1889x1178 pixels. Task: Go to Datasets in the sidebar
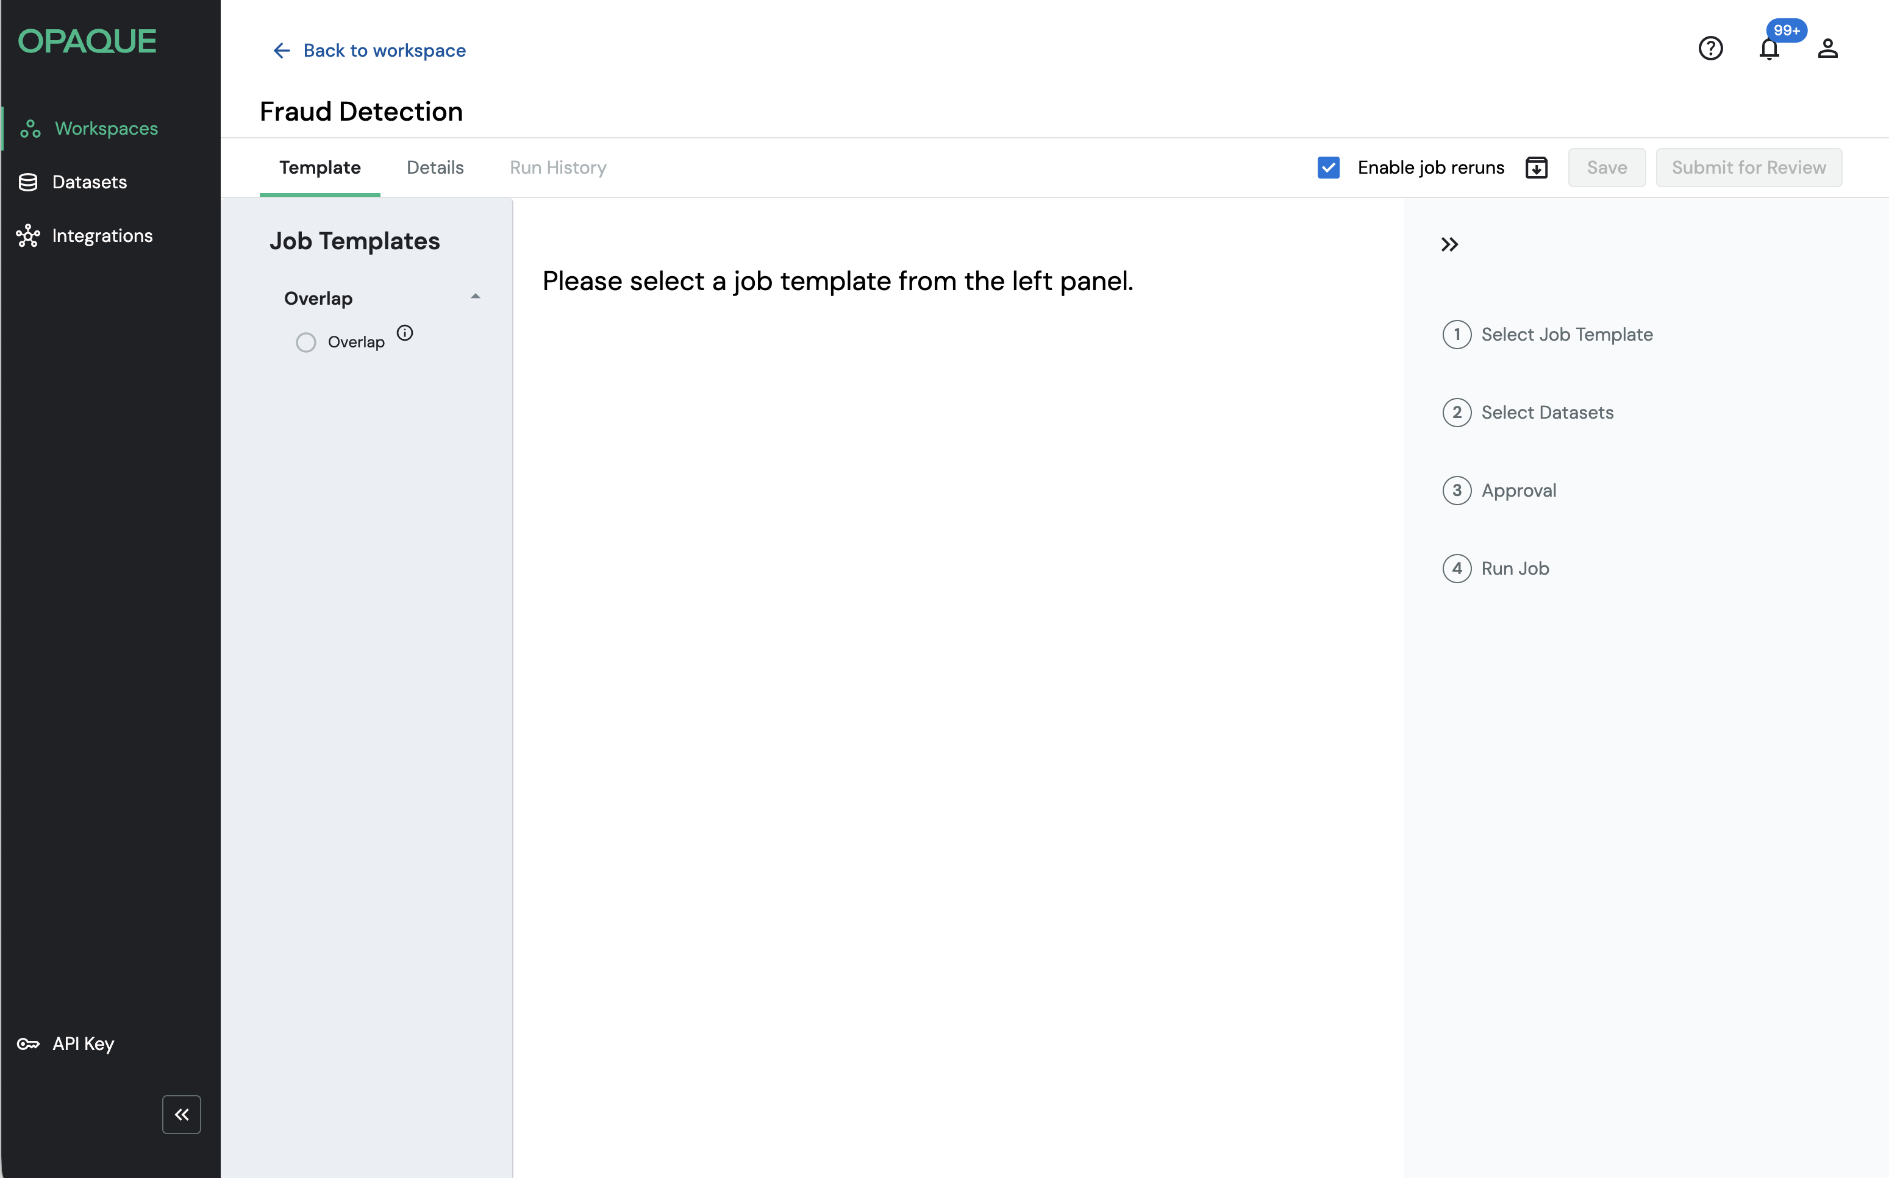pos(89,182)
